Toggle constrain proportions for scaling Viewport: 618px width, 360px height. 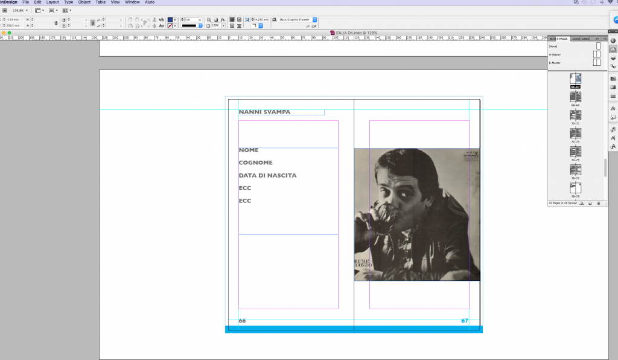point(92,23)
